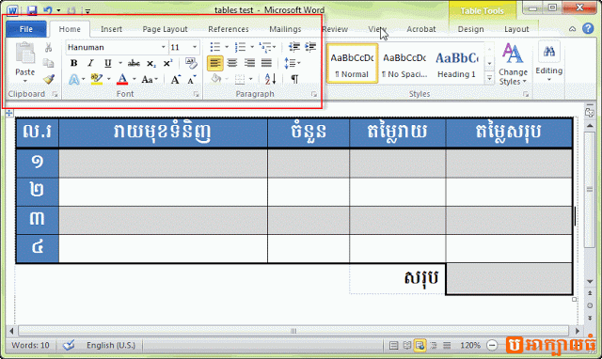Open Text Effects button
The width and height of the screenshot is (602, 359).
[74, 79]
